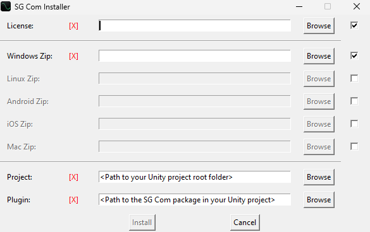Enable the Android Zip checkbox
This screenshot has height=232, width=370.
click(x=354, y=101)
